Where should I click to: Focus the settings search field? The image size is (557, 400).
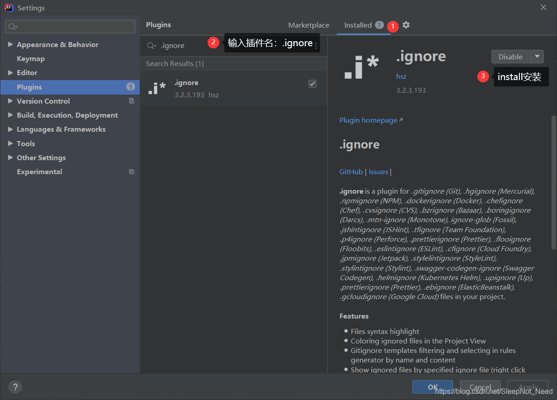[x=70, y=27]
